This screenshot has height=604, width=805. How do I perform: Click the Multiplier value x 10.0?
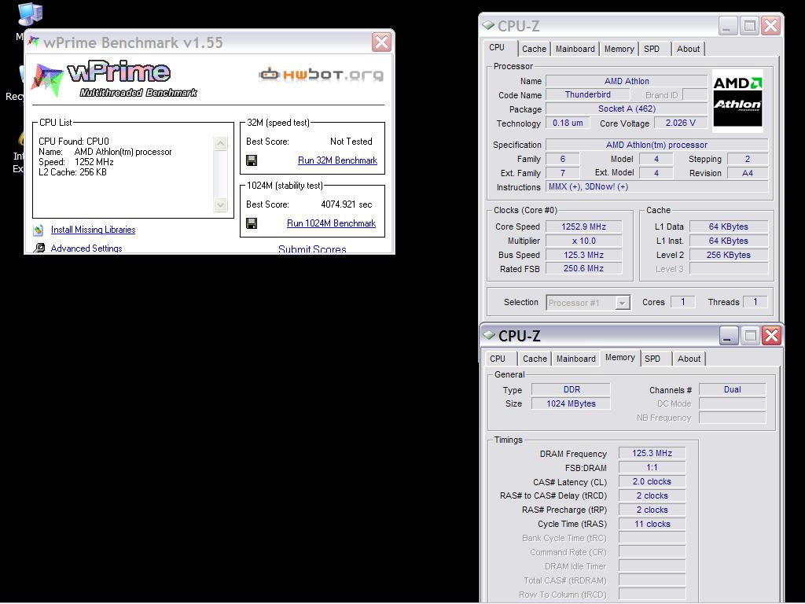tap(584, 241)
